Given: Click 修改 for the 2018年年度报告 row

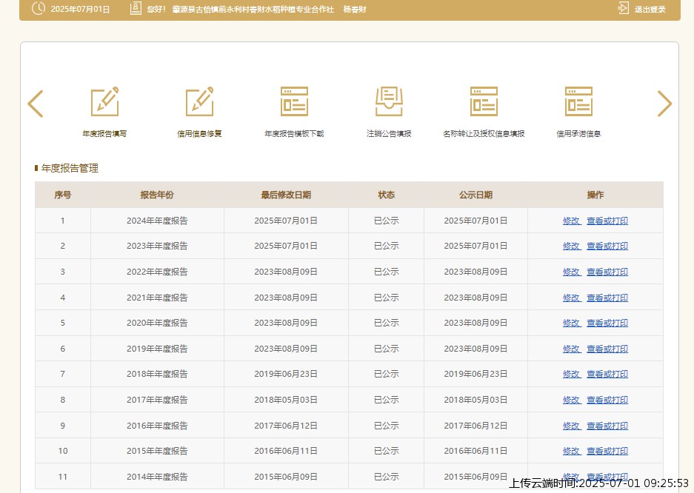Looking at the screenshot, I should [x=571, y=374].
